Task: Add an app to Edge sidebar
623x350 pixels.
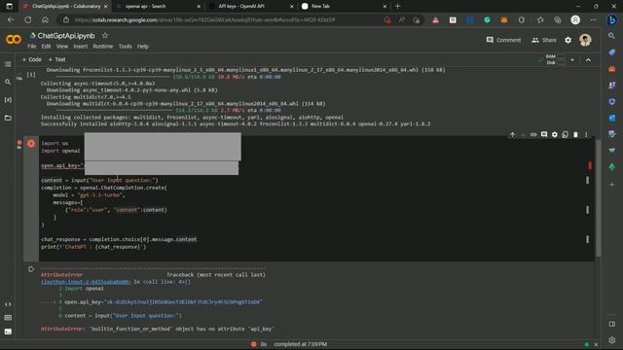Action: click(612, 185)
